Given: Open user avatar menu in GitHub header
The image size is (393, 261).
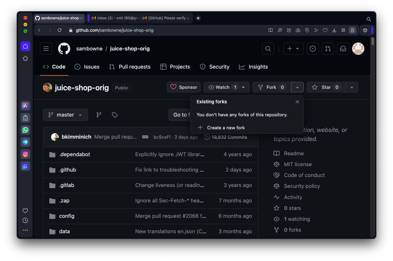Looking at the screenshot, I should click(358, 49).
